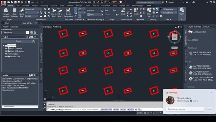The height and width of the screenshot is (122, 216).
Task: Open the Layers panel button
Action: [x=182, y=11]
